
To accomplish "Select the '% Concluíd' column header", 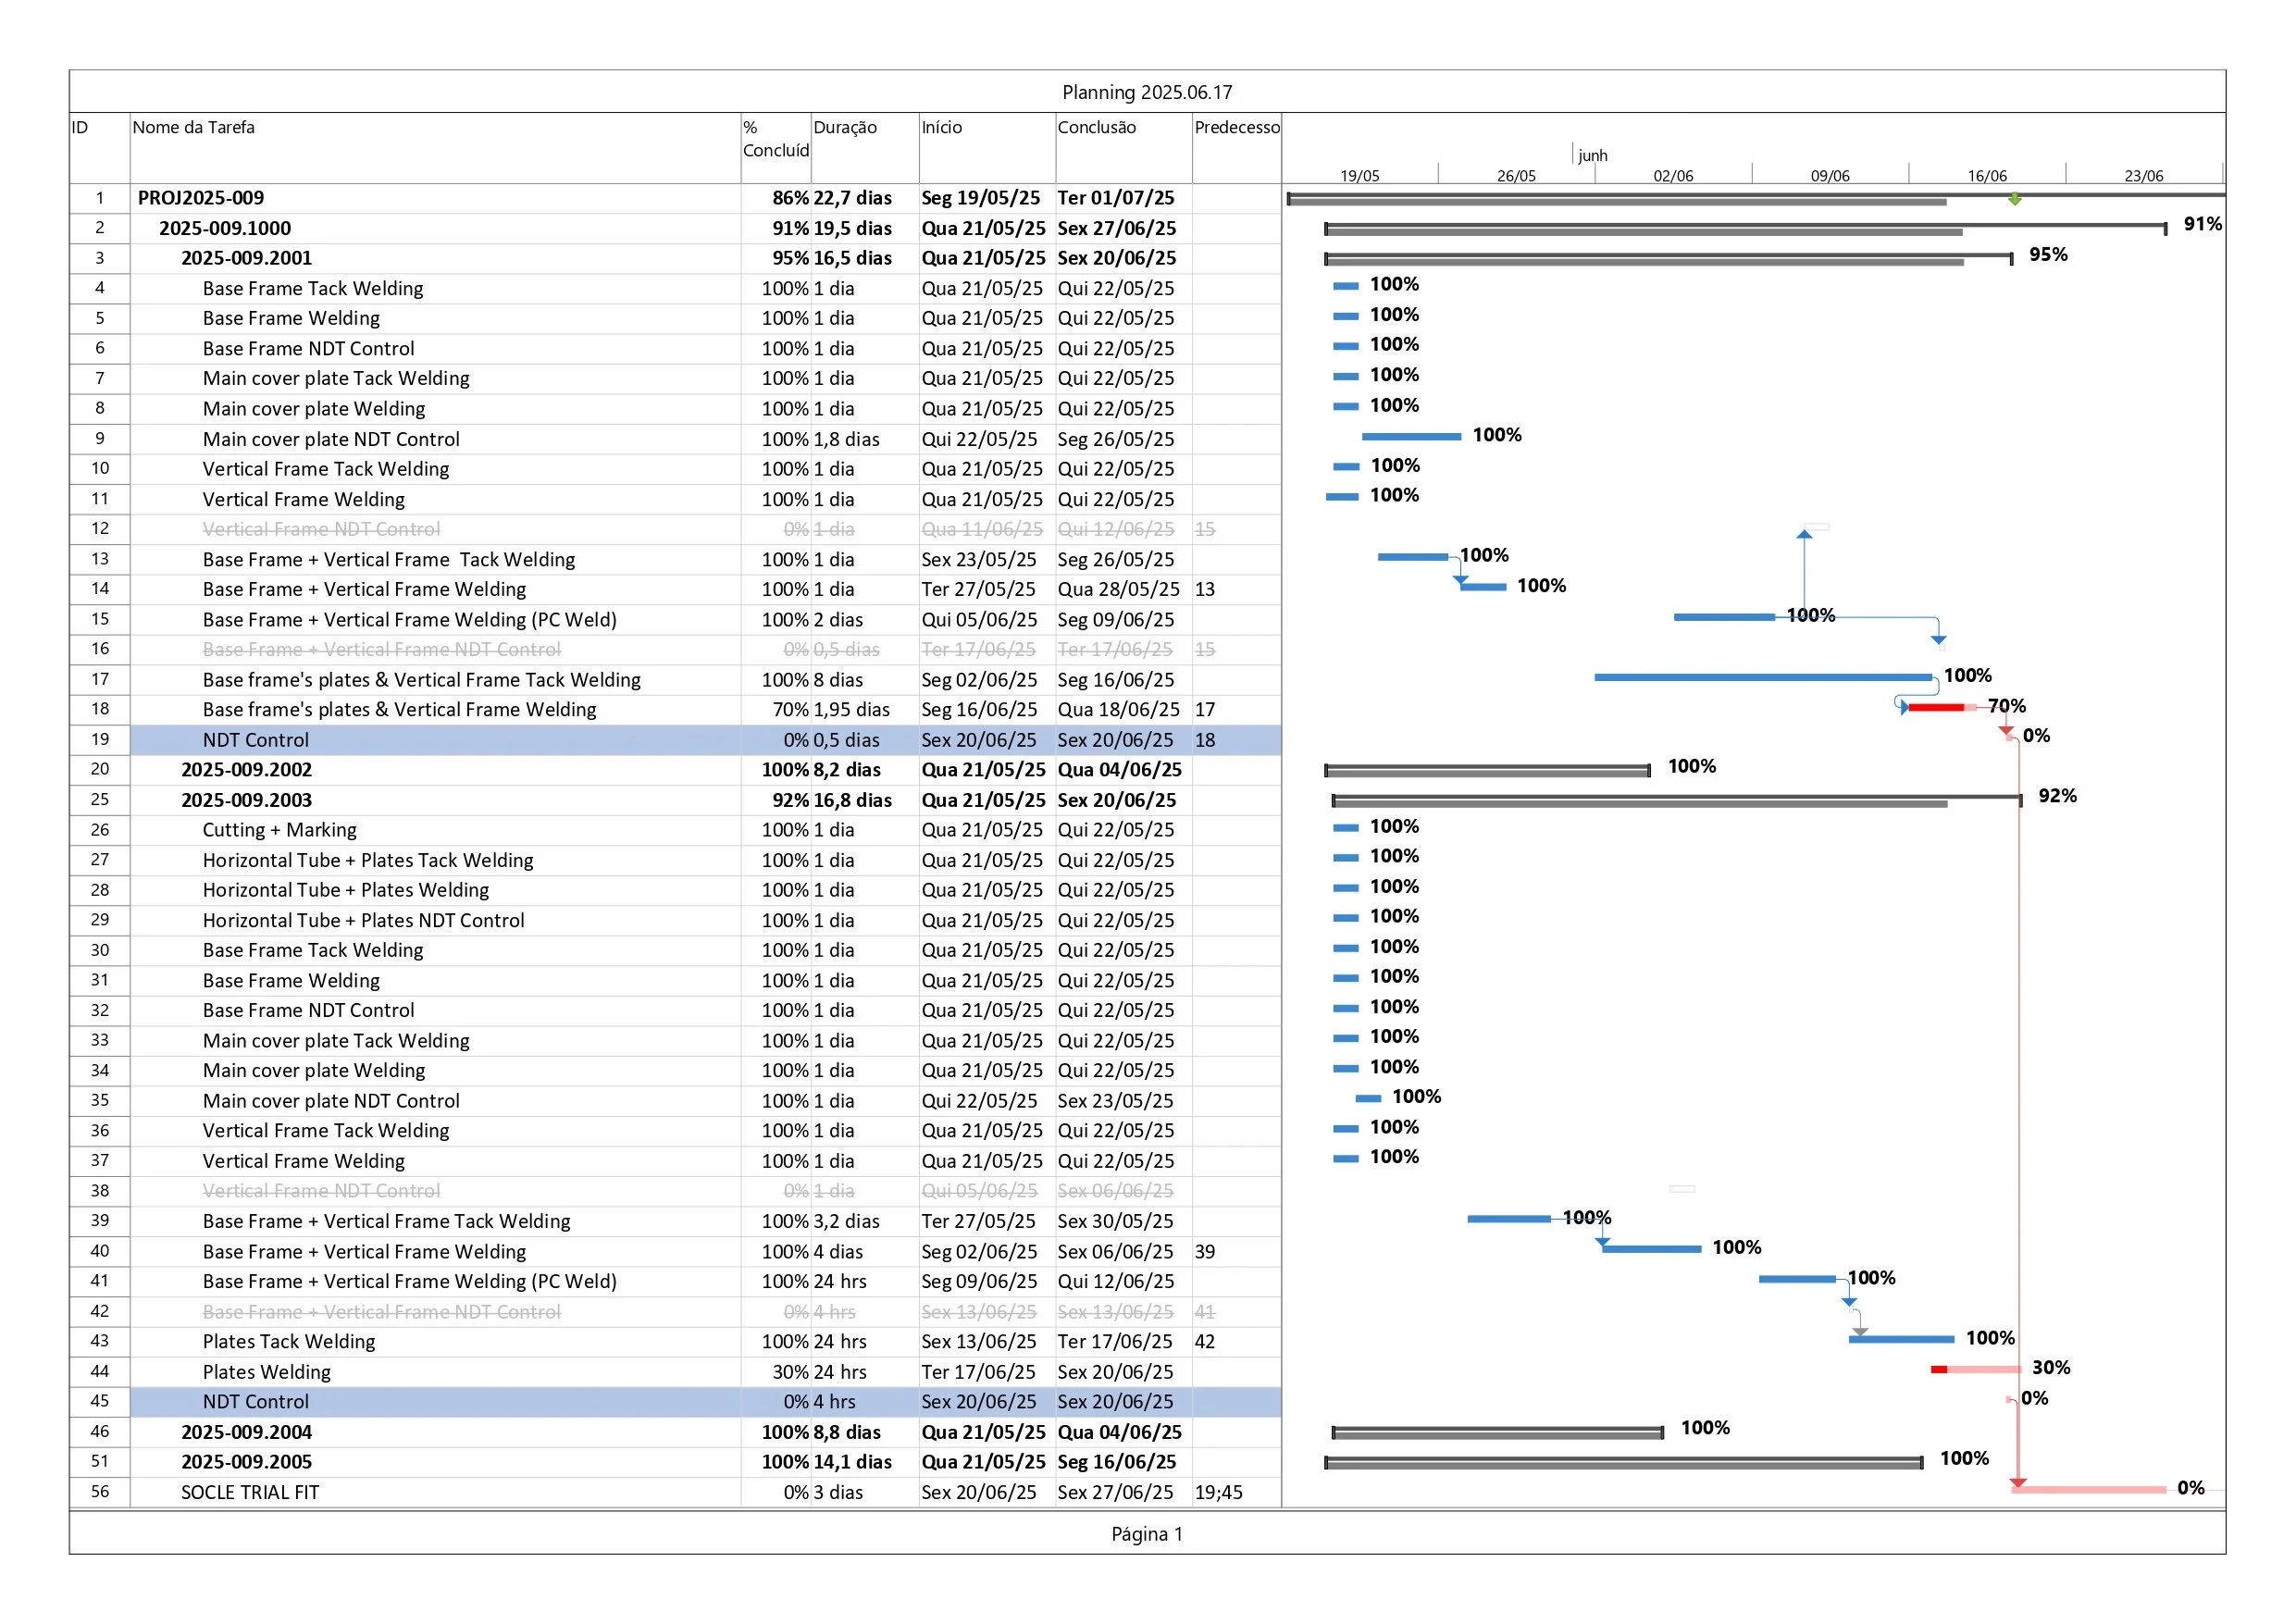I will tap(775, 138).
